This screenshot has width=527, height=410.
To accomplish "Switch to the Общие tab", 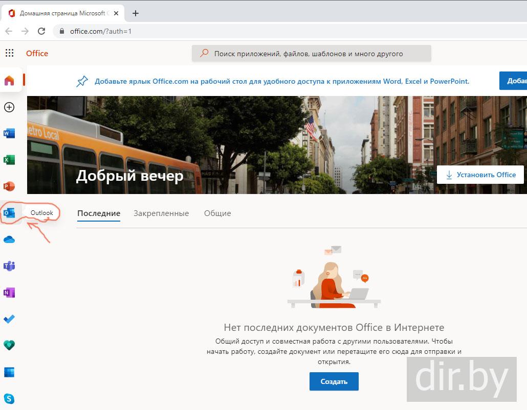I will [x=217, y=213].
